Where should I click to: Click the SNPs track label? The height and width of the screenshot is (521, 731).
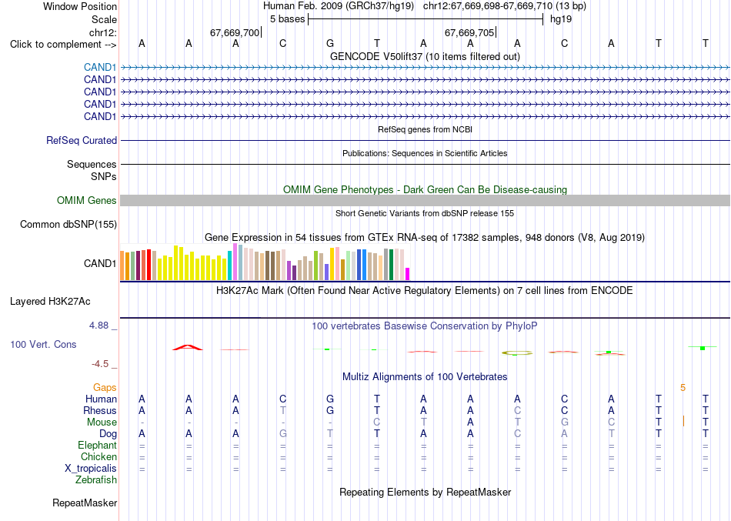(x=104, y=177)
